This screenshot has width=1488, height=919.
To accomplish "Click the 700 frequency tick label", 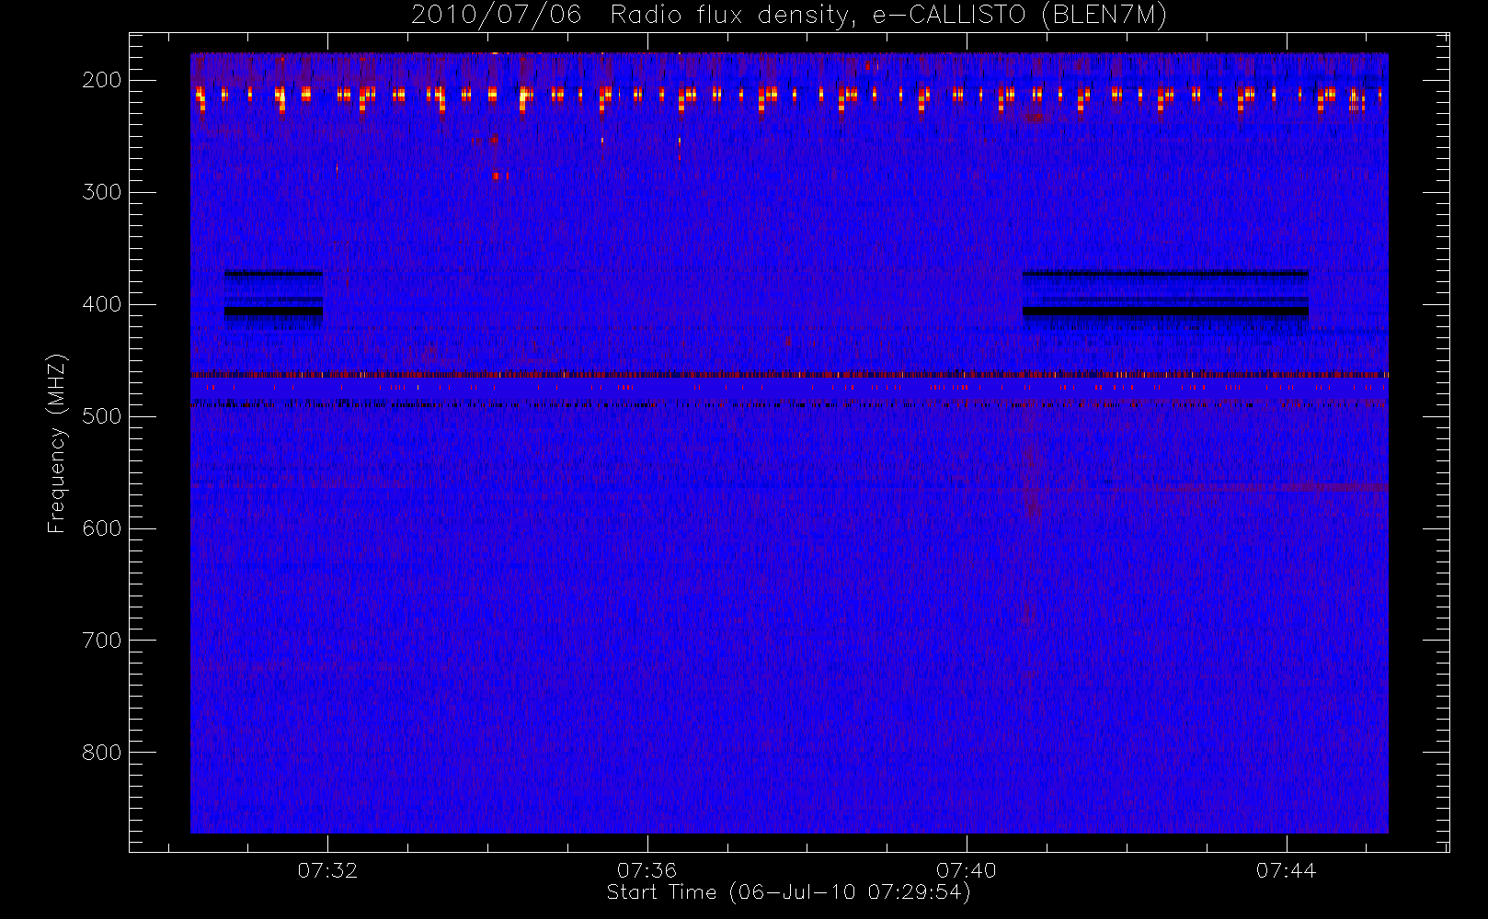I will [101, 641].
